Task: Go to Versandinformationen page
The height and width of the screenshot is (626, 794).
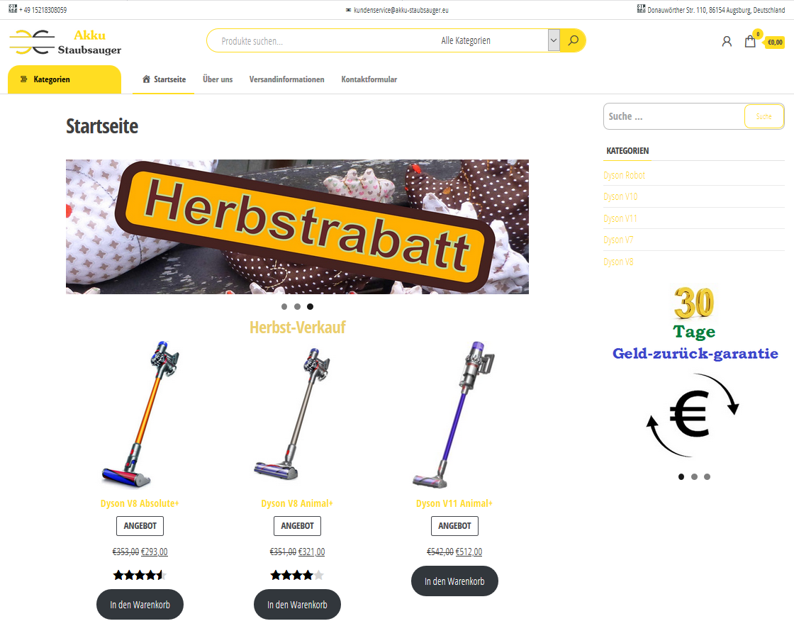Action: tap(286, 79)
